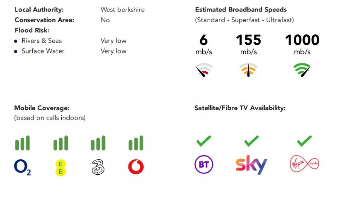Click the yellow EE network logo
344x209 pixels.
[60, 167]
